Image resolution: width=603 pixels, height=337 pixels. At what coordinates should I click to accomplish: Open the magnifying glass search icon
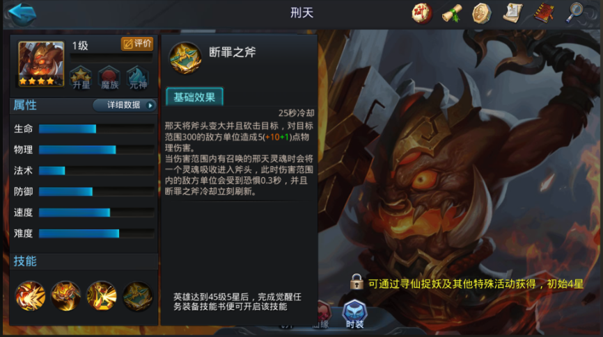click(575, 13)
